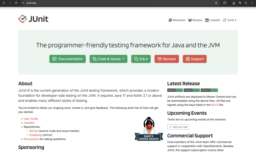Open the Documentation button
Screen dimensions: 256x152
point(67,59)
